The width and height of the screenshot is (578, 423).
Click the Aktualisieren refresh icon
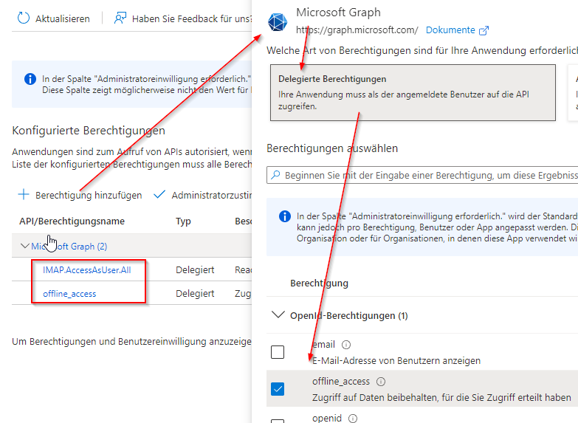(x=24, y=18)
